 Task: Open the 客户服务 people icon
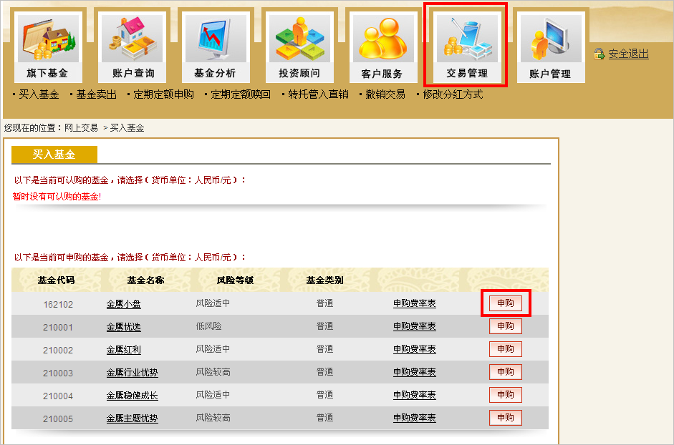[x=382, y=39]
